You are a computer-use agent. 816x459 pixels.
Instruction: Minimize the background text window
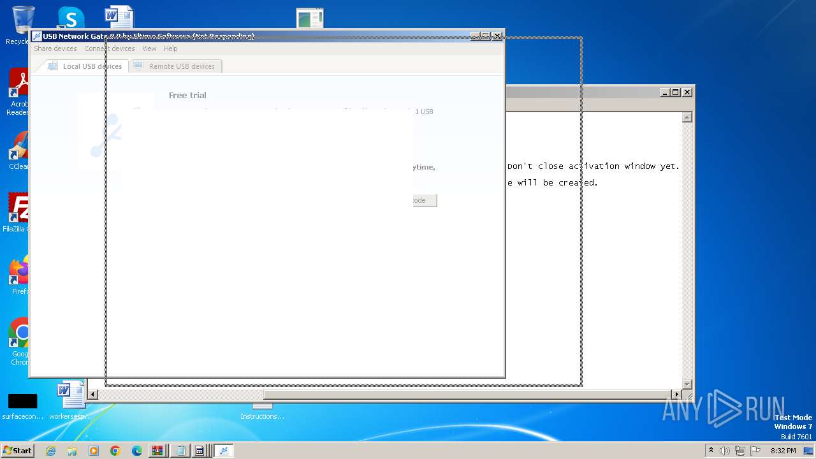[665, 92]
